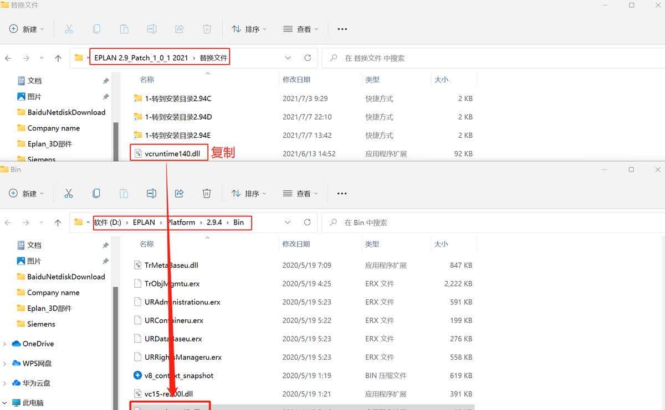Click the cut icon in the Bin window toolbar
The width and height of the screenshot is (665, 410).
coord(69,193)
